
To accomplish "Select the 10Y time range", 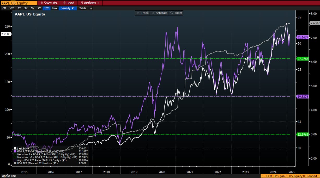I will pos(46,8).
